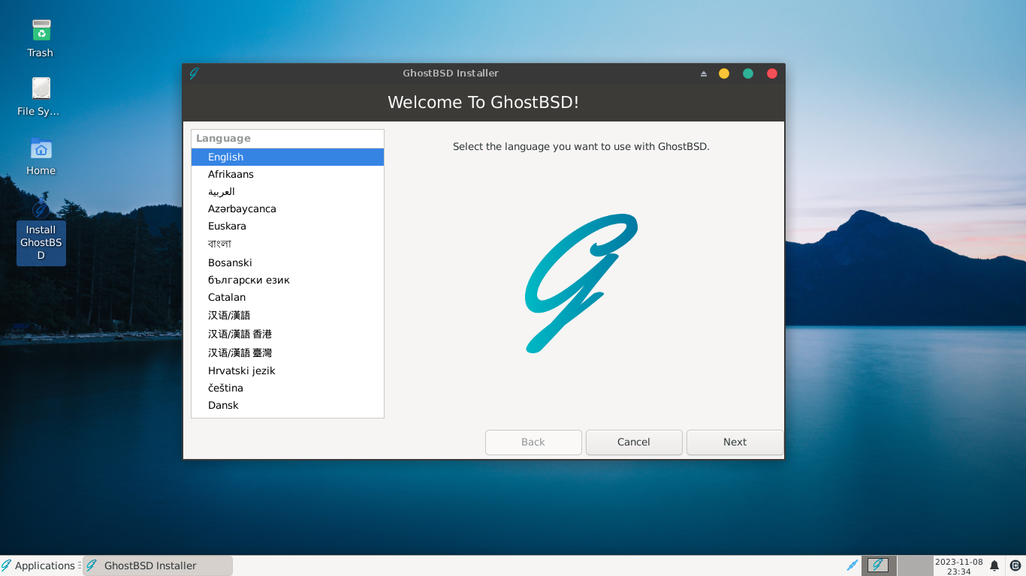Select the Bengali language entry
The height and width of the screenshot is (576, 1026).
pyautogui.click(x=288, y=244)
